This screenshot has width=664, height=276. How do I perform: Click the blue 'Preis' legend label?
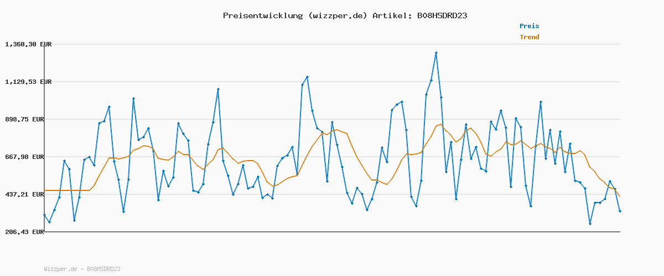tap(529, 26)
